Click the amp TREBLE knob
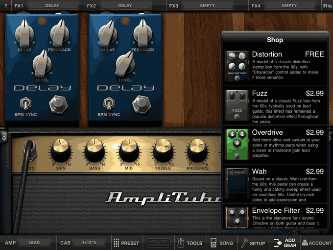The width and height of the screenshot is (333, 250). click(163, 150)
